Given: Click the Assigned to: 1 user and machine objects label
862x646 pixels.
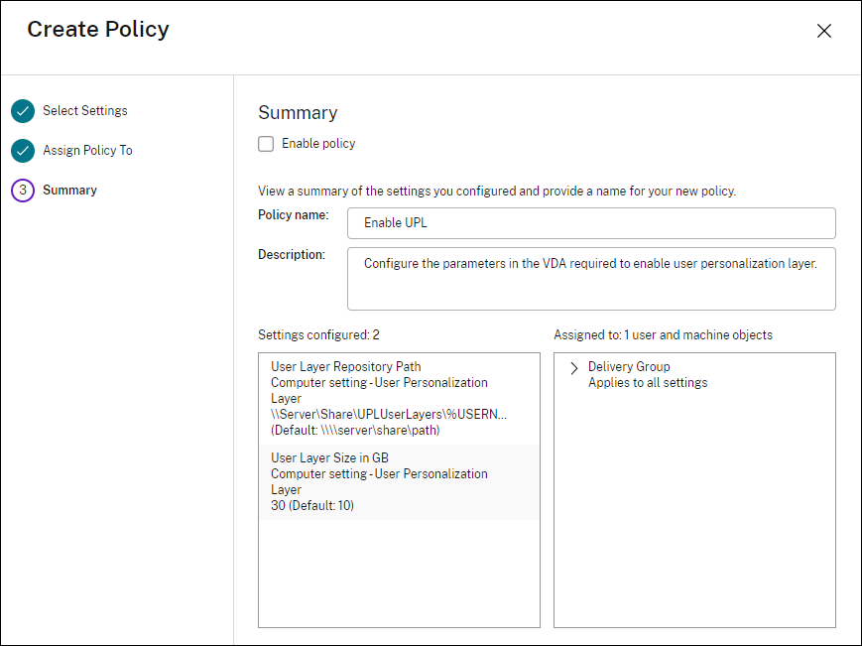Looking at the screenshot, I should [x=663, y=334].
